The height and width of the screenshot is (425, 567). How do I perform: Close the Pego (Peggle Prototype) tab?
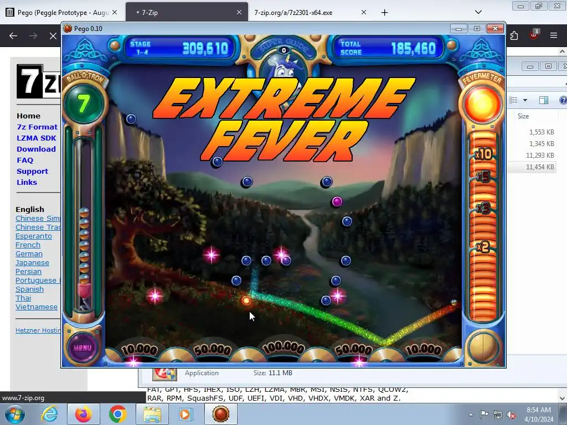coord(115,12)
